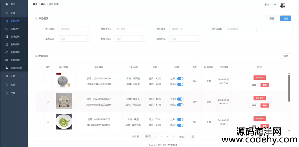Open 茶叶品牌 sidebar icon
The width and height of the screenshot is (299, 147).
pyautogui.click(x=7, y=44)
